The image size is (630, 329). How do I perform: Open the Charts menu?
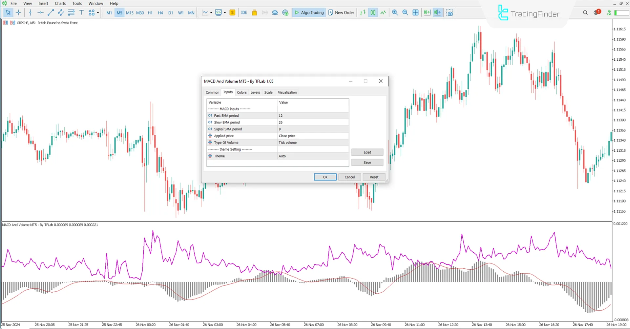pyautogui.click(x=60, y=3)
